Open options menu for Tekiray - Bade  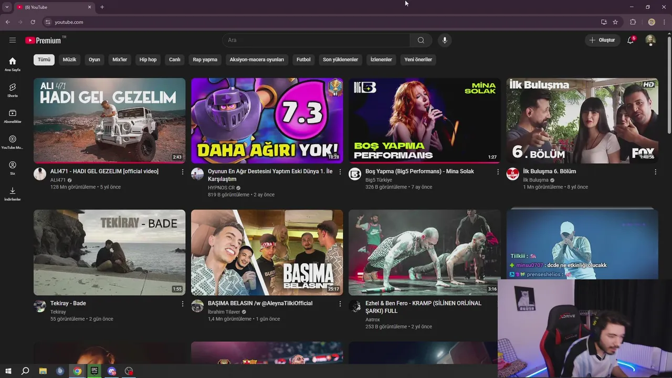(183, 303)
